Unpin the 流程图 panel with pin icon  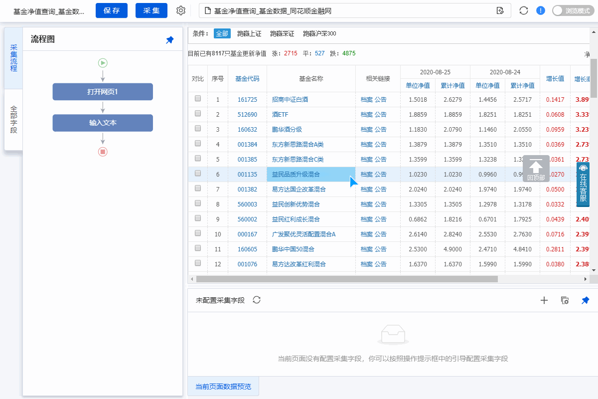[170, 40]
